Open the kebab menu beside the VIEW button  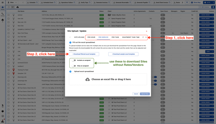tap(212, 51)
